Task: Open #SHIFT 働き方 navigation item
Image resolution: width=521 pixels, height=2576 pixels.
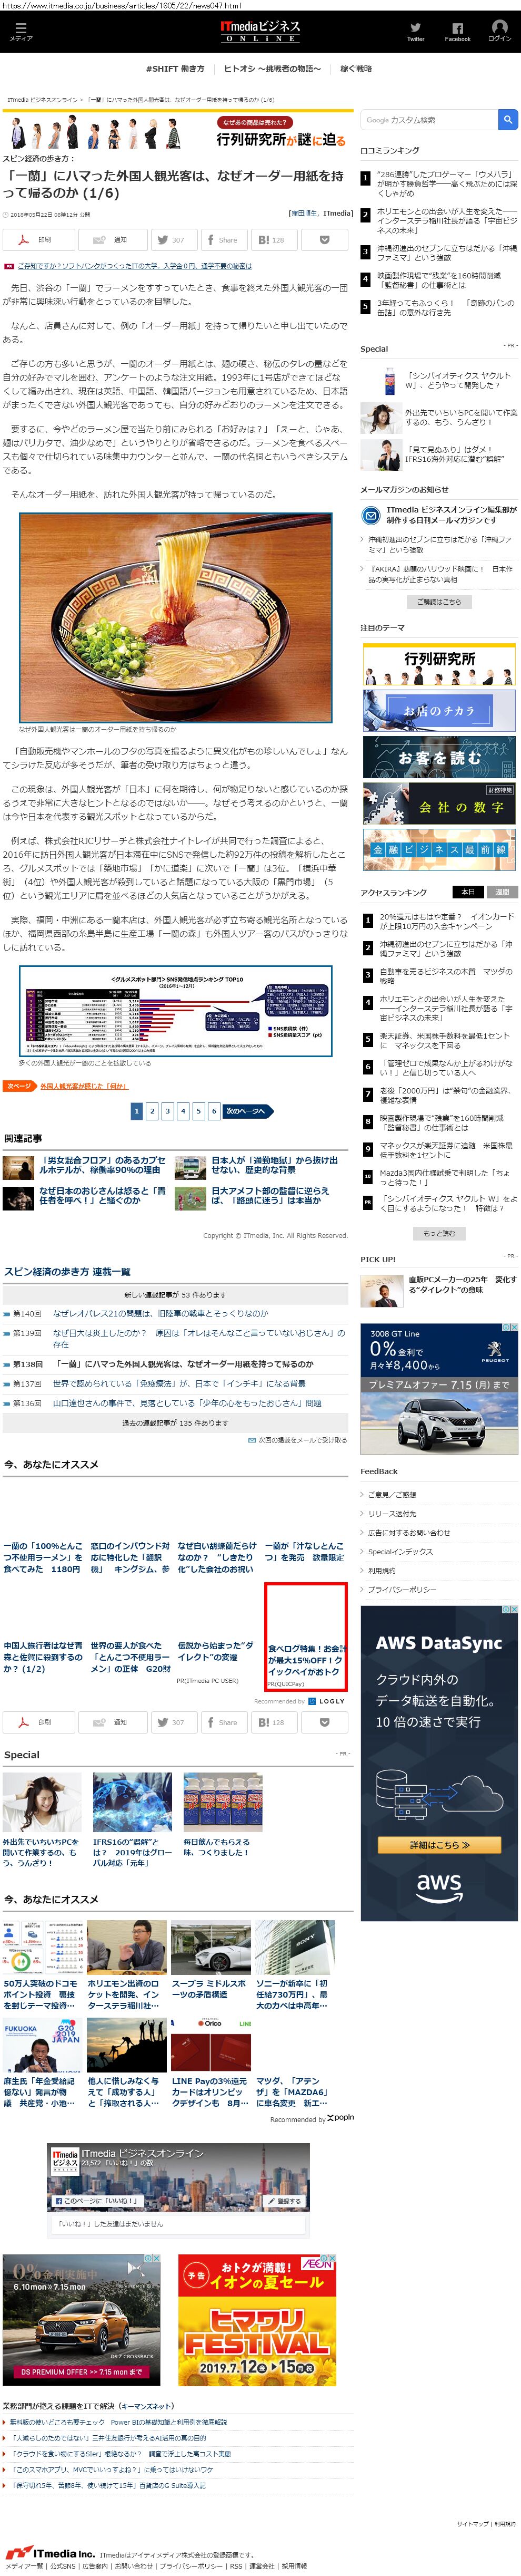Action: [175, 69]
